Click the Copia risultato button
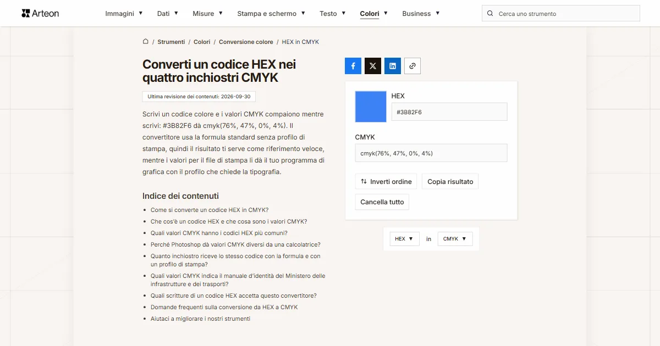The image size is (660, 346). point(450,182)
